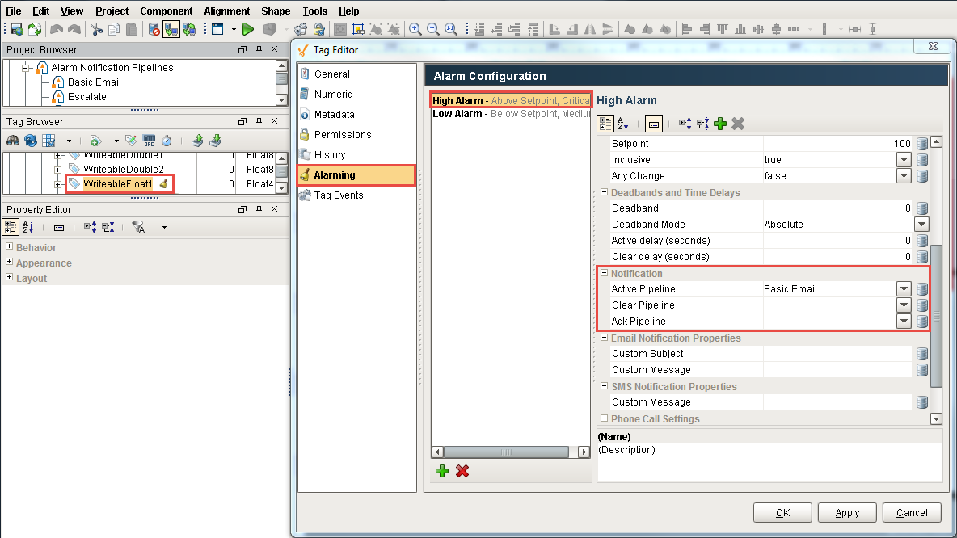Viewport: 957px width, 538px height.
Task: Toggle categorized view in the Property Editor
Action: (x=10, y=227)
